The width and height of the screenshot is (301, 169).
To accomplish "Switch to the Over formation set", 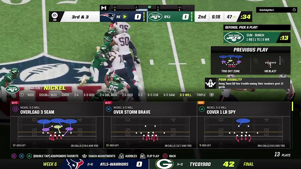I will (x=66, y=95).
